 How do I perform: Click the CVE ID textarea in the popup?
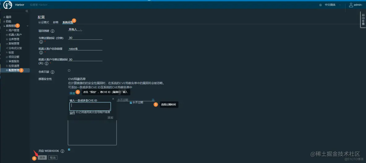point(90,106)
